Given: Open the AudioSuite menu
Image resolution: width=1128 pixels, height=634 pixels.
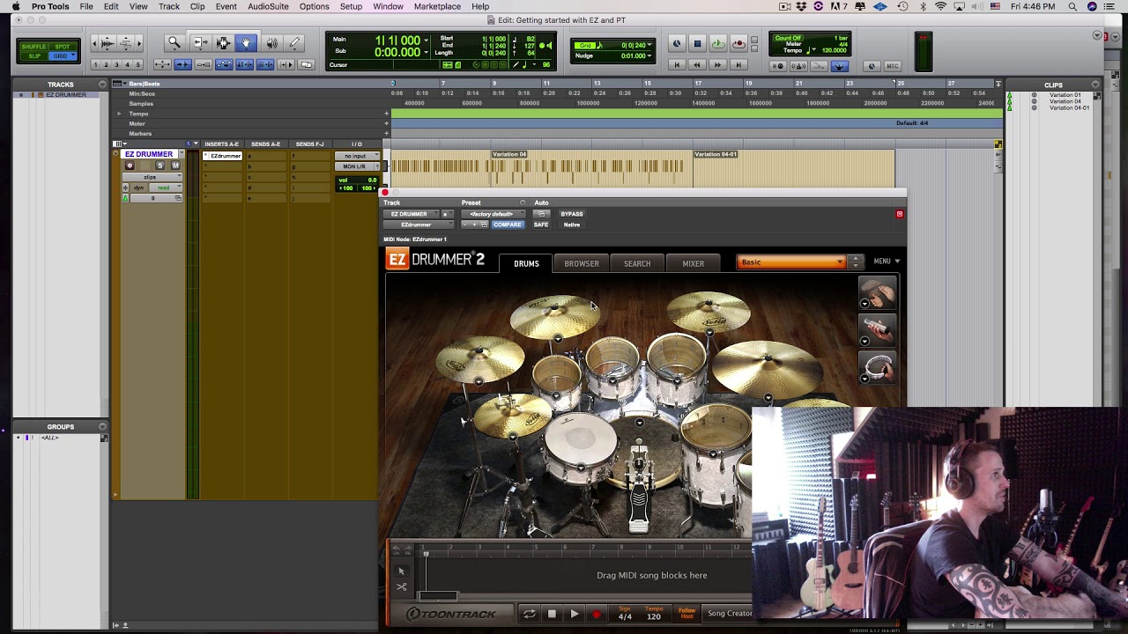Looking at the screenshot, I should pos(268,6).
